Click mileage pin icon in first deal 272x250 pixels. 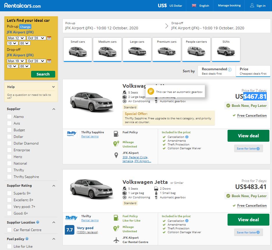(x=116, y=143)
